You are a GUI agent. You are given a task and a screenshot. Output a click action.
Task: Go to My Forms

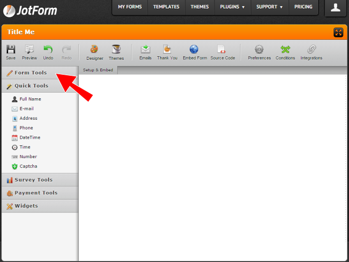(x=130, y=7)
